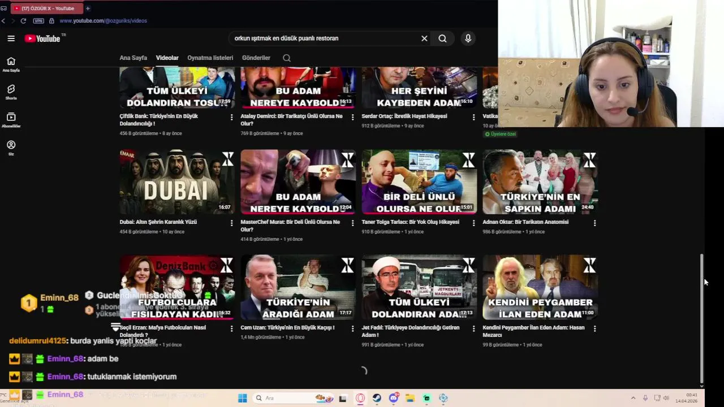Screen dimensions: 724x407
Task: Open File Explorer from the taskbar
Action: (x=410, y=398)
